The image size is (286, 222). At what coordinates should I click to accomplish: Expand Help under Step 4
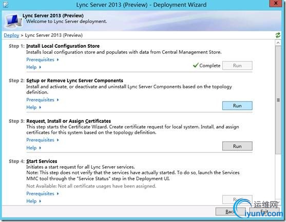pyautogui.click(x=34, y=201)
